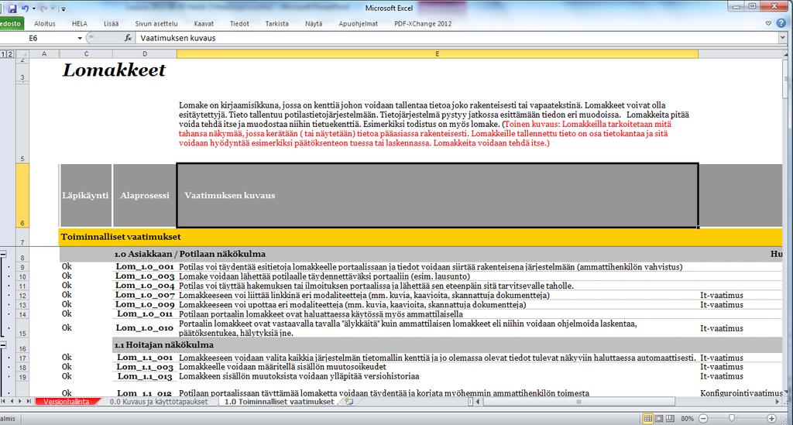
Task: Open the PDF-XChange 2012 tab
Action: click(x=423, y=23)
